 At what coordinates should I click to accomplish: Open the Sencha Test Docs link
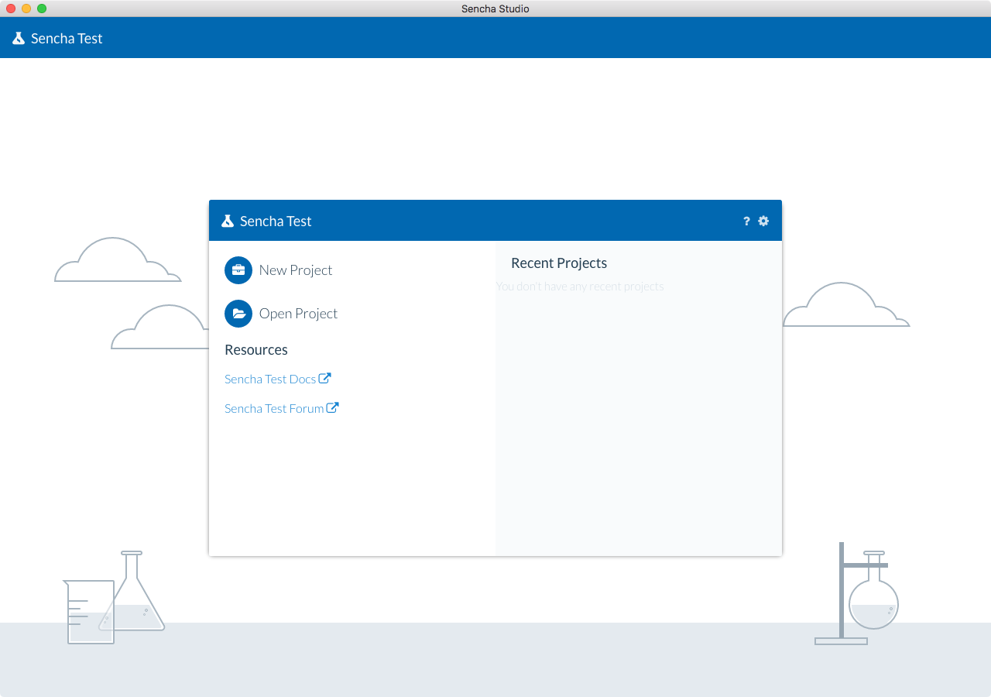(270, 379)
